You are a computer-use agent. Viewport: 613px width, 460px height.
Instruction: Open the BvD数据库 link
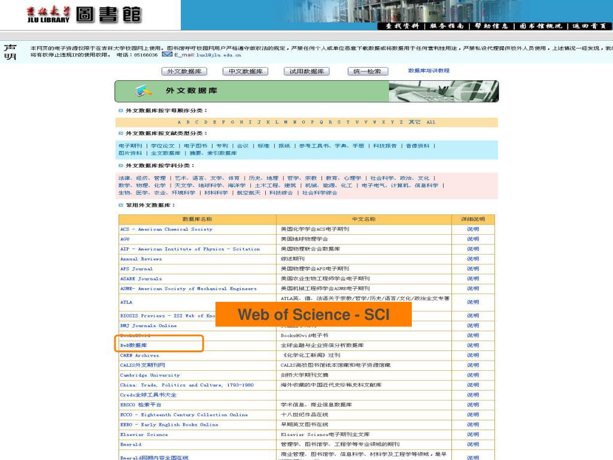tap(133, 346)
